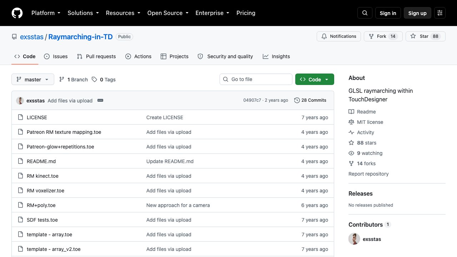
Task: Open the template - array.toe file
Action: pyautogui.click(x=50, y=235)
